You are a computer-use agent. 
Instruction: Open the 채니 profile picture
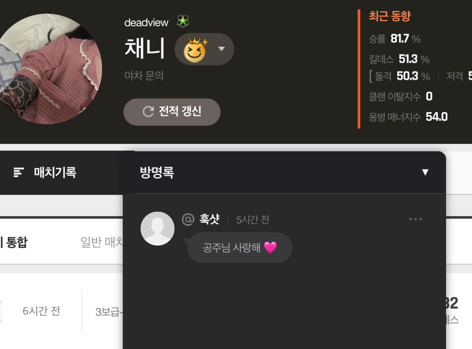tap(47, 69)
